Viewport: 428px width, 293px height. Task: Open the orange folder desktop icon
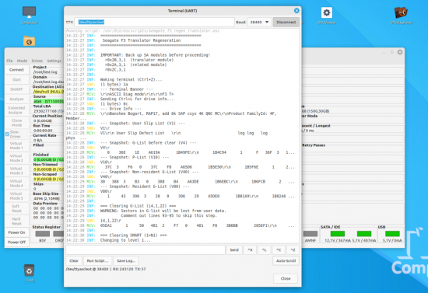[29, 41]
